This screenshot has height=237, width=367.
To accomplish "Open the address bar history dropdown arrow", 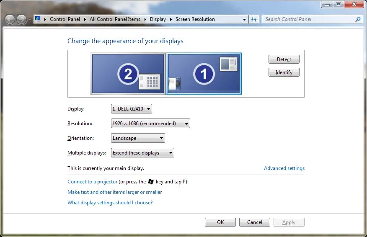I will click(x=244, y=19).
